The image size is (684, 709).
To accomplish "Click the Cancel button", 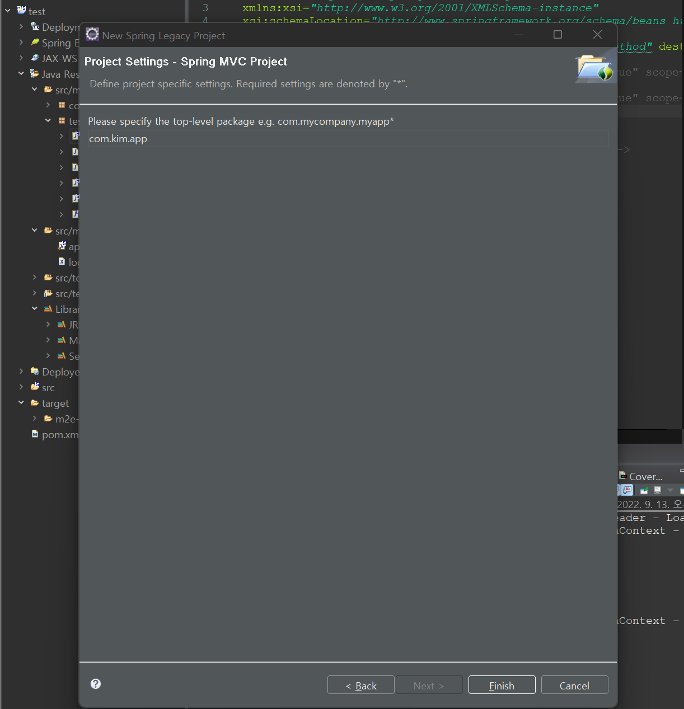I will pyautogui.click(x=574, y=685).
